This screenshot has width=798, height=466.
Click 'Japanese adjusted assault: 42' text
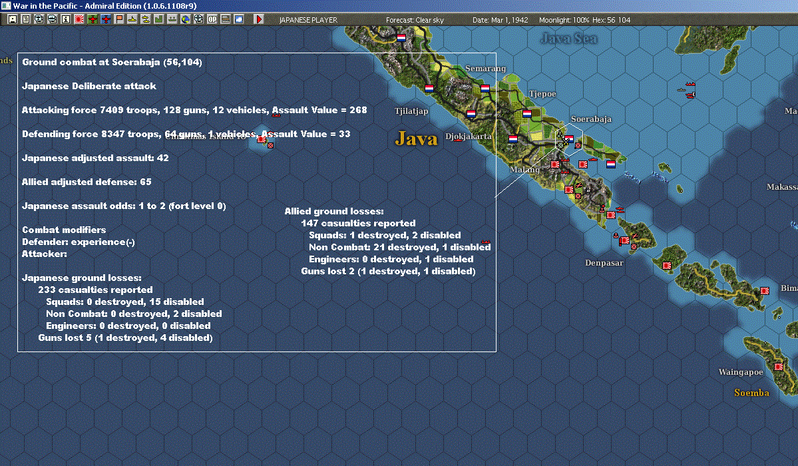[95, 158]
